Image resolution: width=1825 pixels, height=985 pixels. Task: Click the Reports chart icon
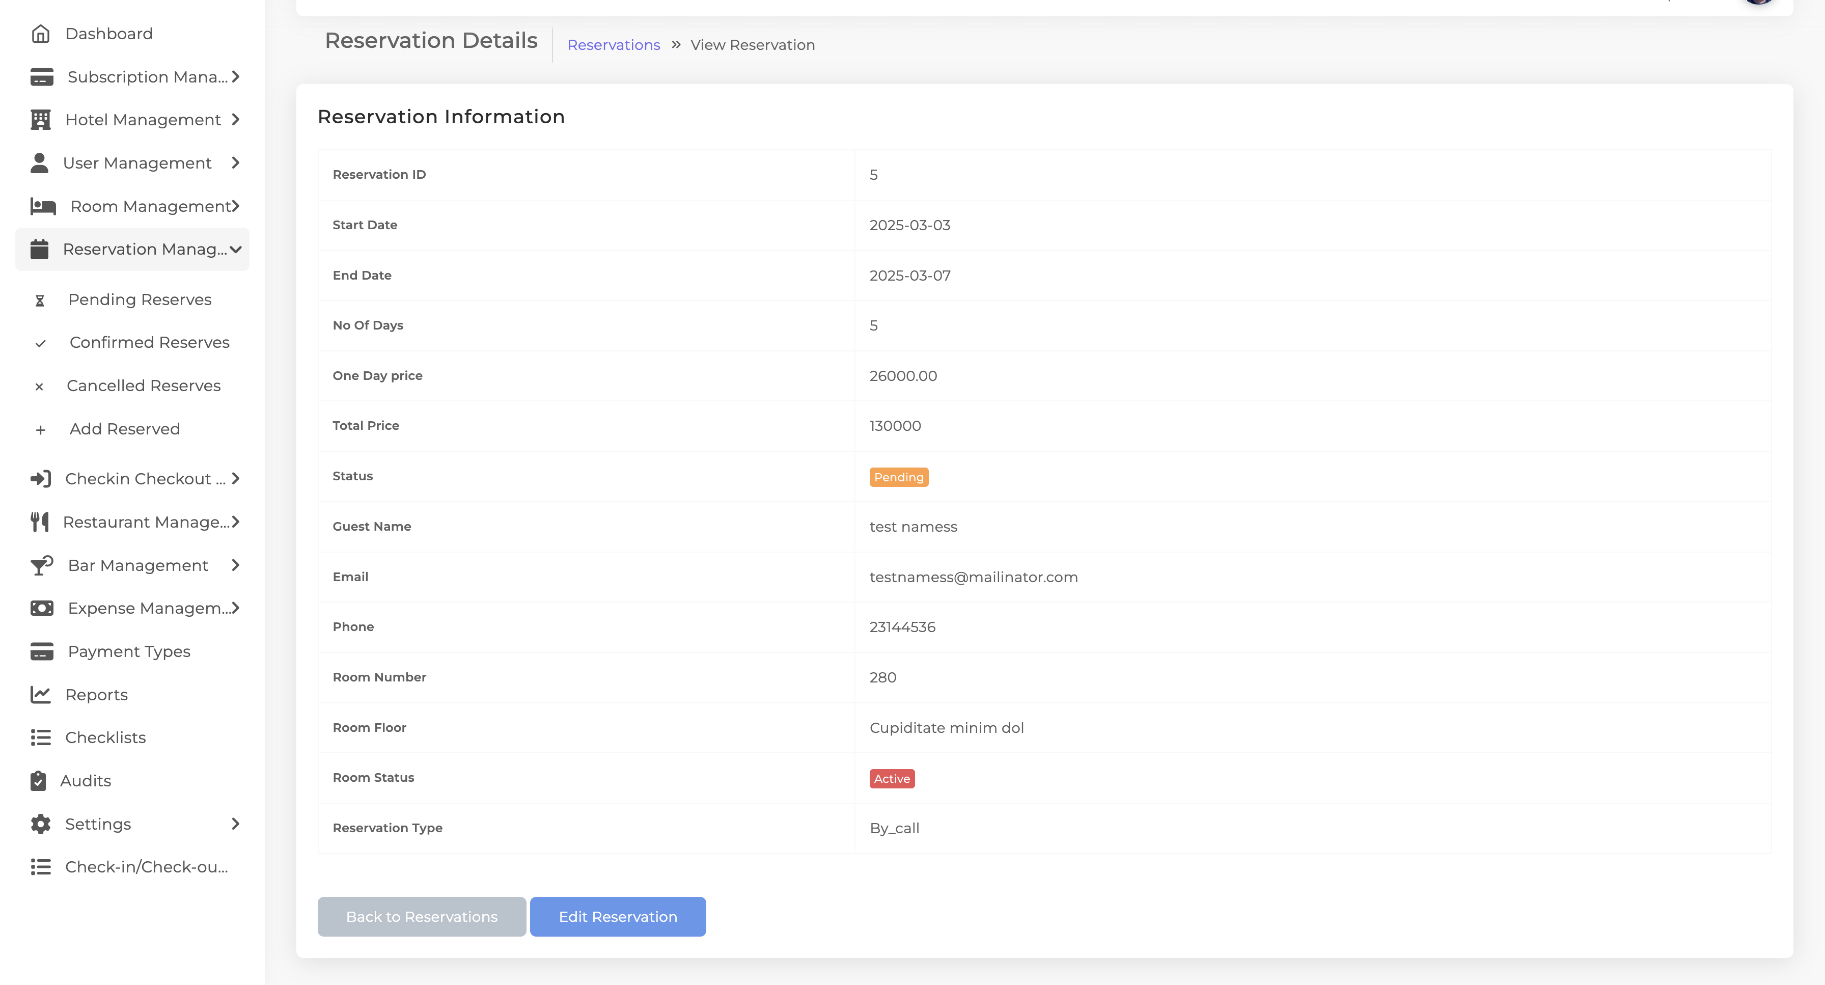click(x=40, y=695)
